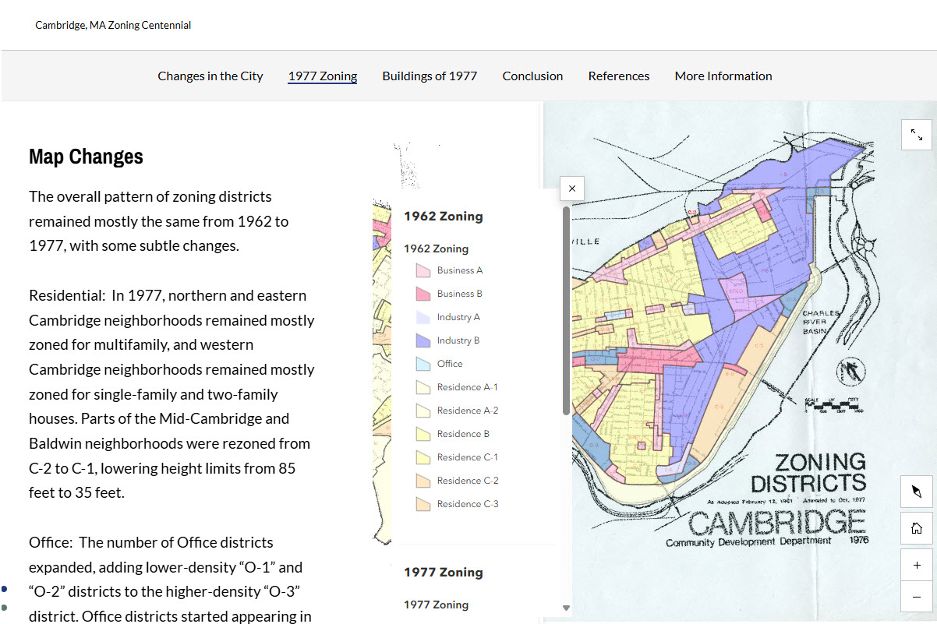Click the Residence C-1 legend label
This screenshot has height=624, width=937.
click(468, 457)
